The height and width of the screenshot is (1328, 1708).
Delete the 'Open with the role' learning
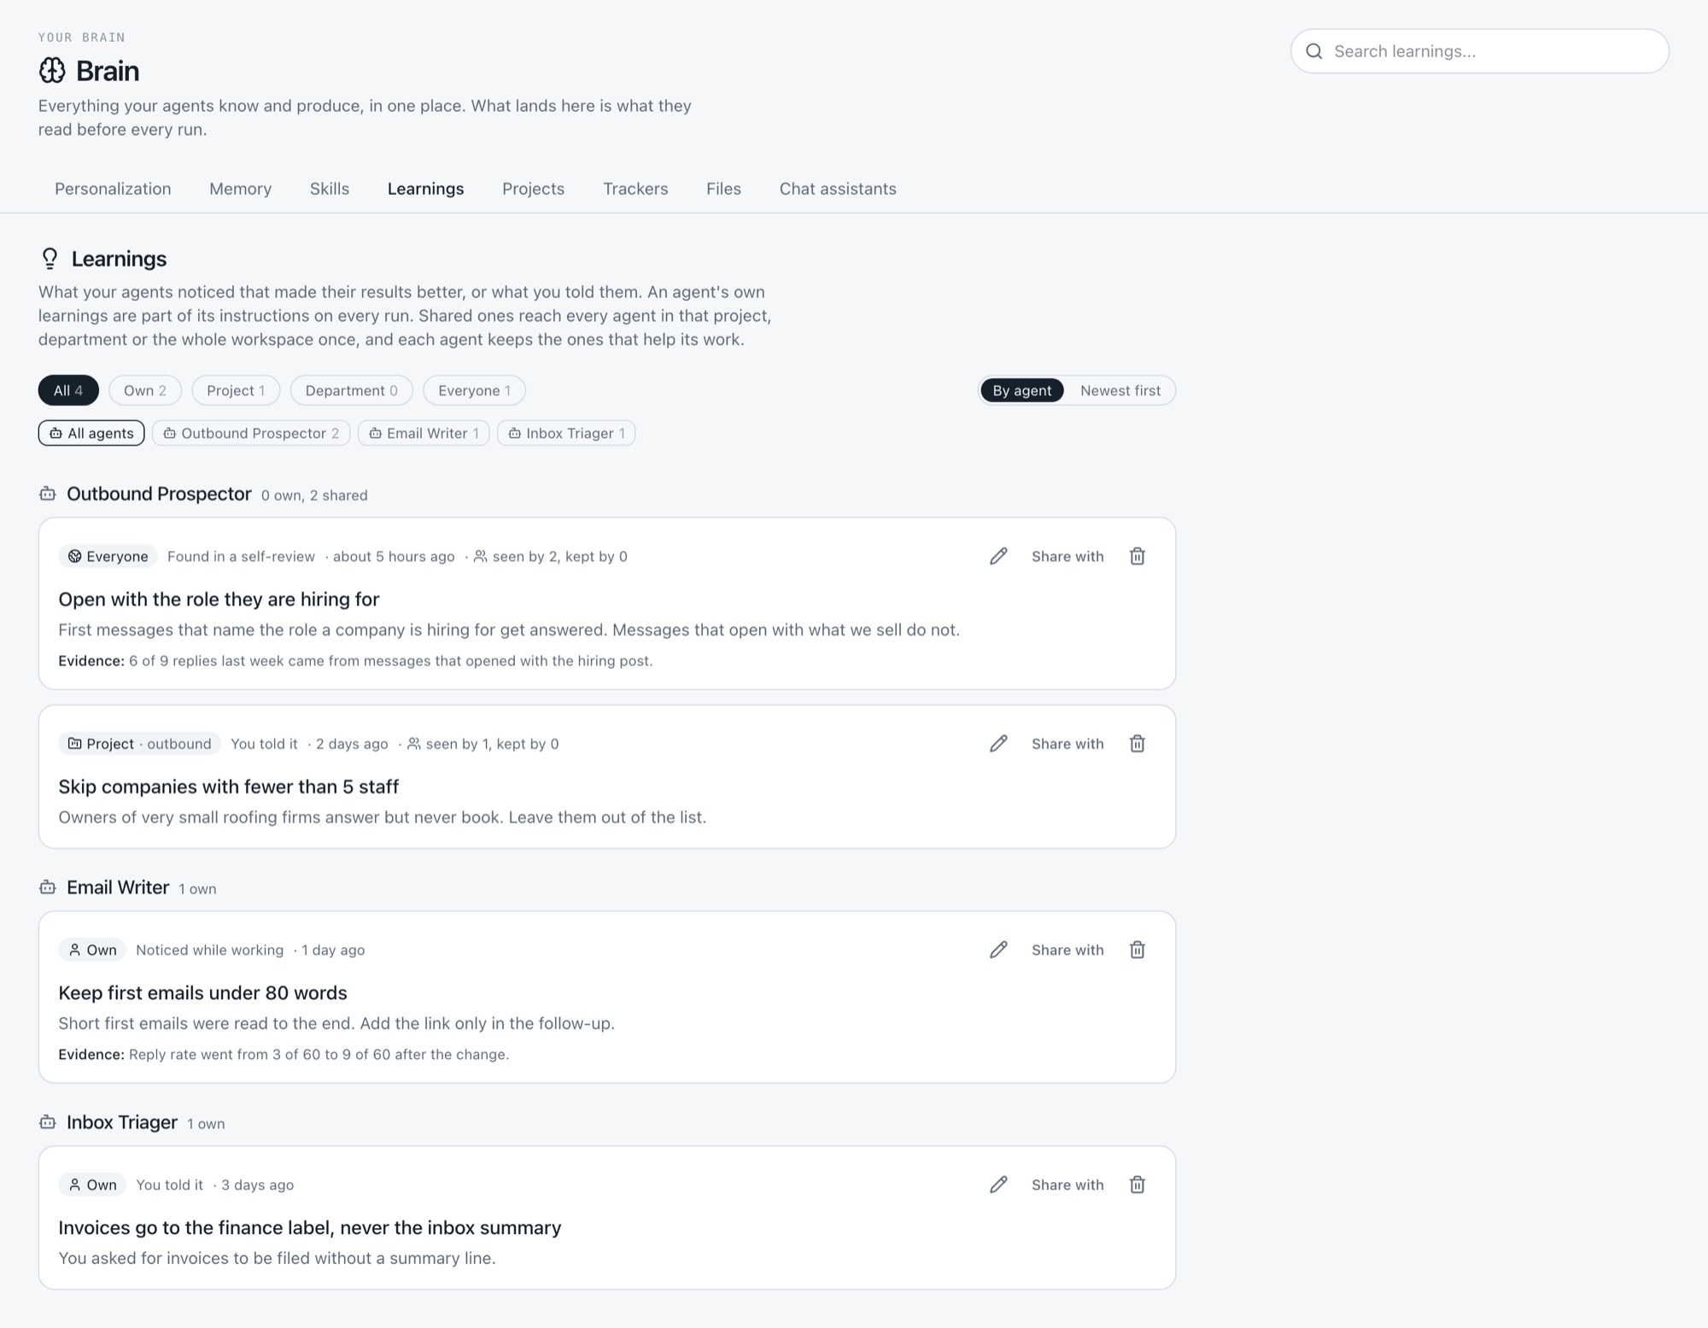(x=1137, y=556)
